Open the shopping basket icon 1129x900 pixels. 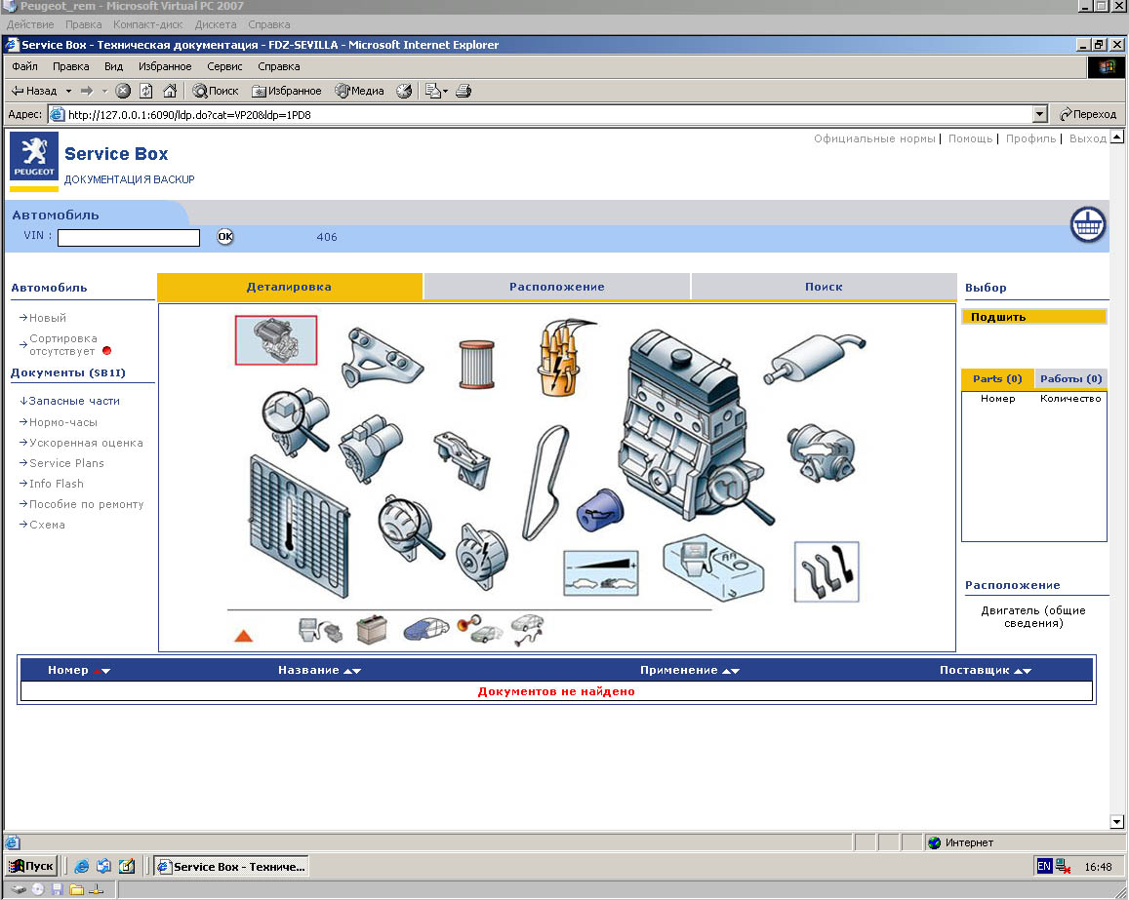[x=1087, y=224]
